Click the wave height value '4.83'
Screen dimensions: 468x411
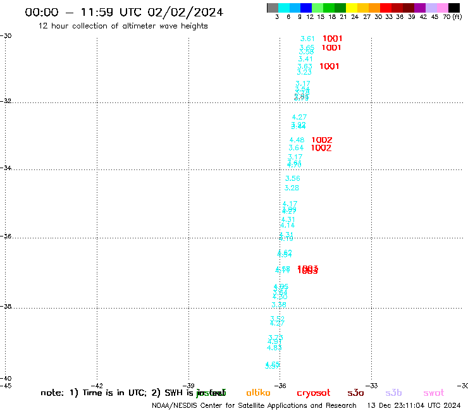[x=274, y=348]
